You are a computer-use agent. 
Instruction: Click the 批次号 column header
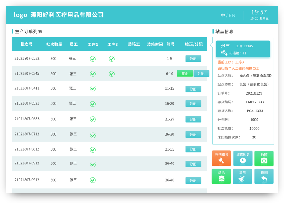(x=27, y=44)
